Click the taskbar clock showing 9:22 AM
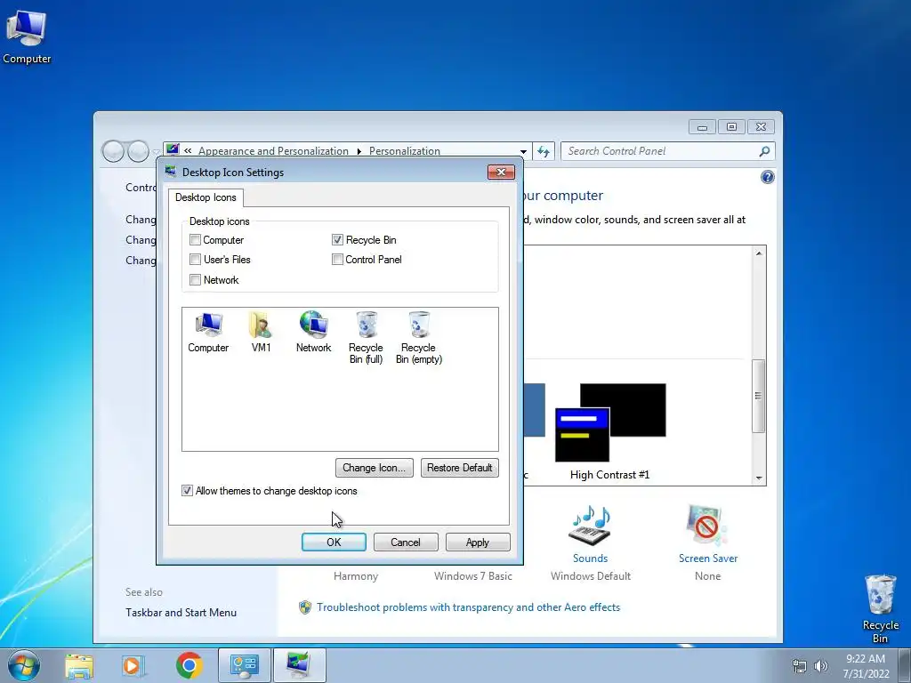This screenshot has width=911, height=683. pos(866,666)
